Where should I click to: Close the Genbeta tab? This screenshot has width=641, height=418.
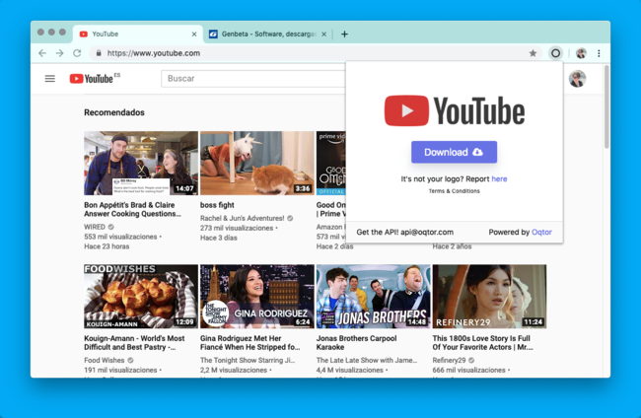(x=323, y=35)
